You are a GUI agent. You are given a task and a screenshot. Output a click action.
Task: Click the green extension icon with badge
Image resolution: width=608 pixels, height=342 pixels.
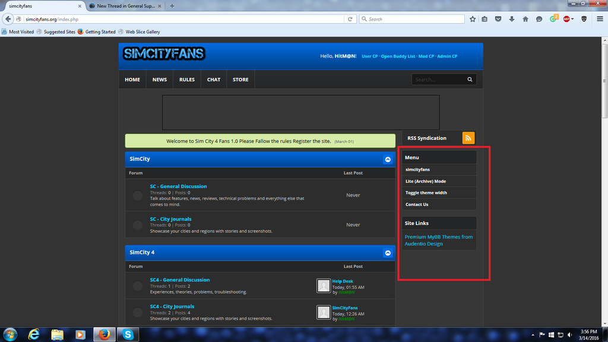click(553, 18)
